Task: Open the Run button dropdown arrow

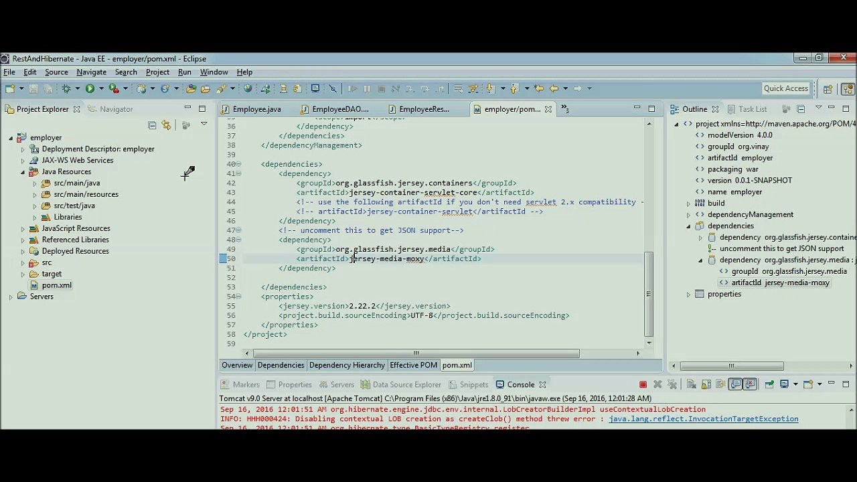Action: [x=101, y=88]
